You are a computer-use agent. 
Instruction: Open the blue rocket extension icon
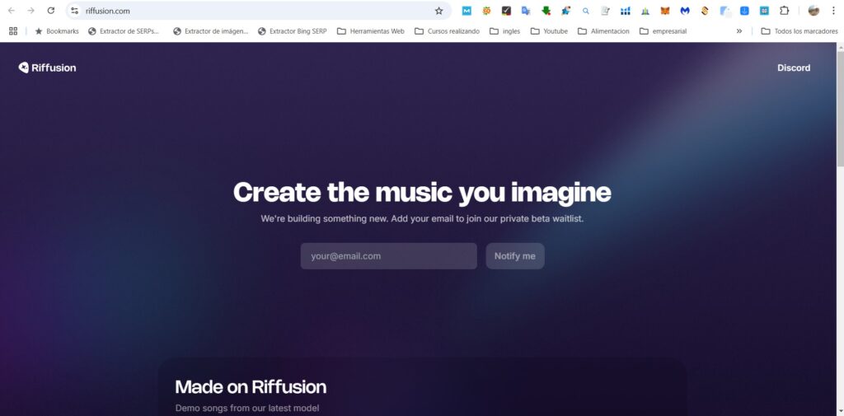coord(565,11)
